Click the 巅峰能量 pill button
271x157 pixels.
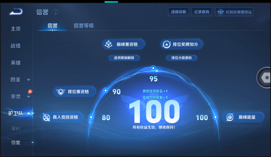(x=243, y=117)
